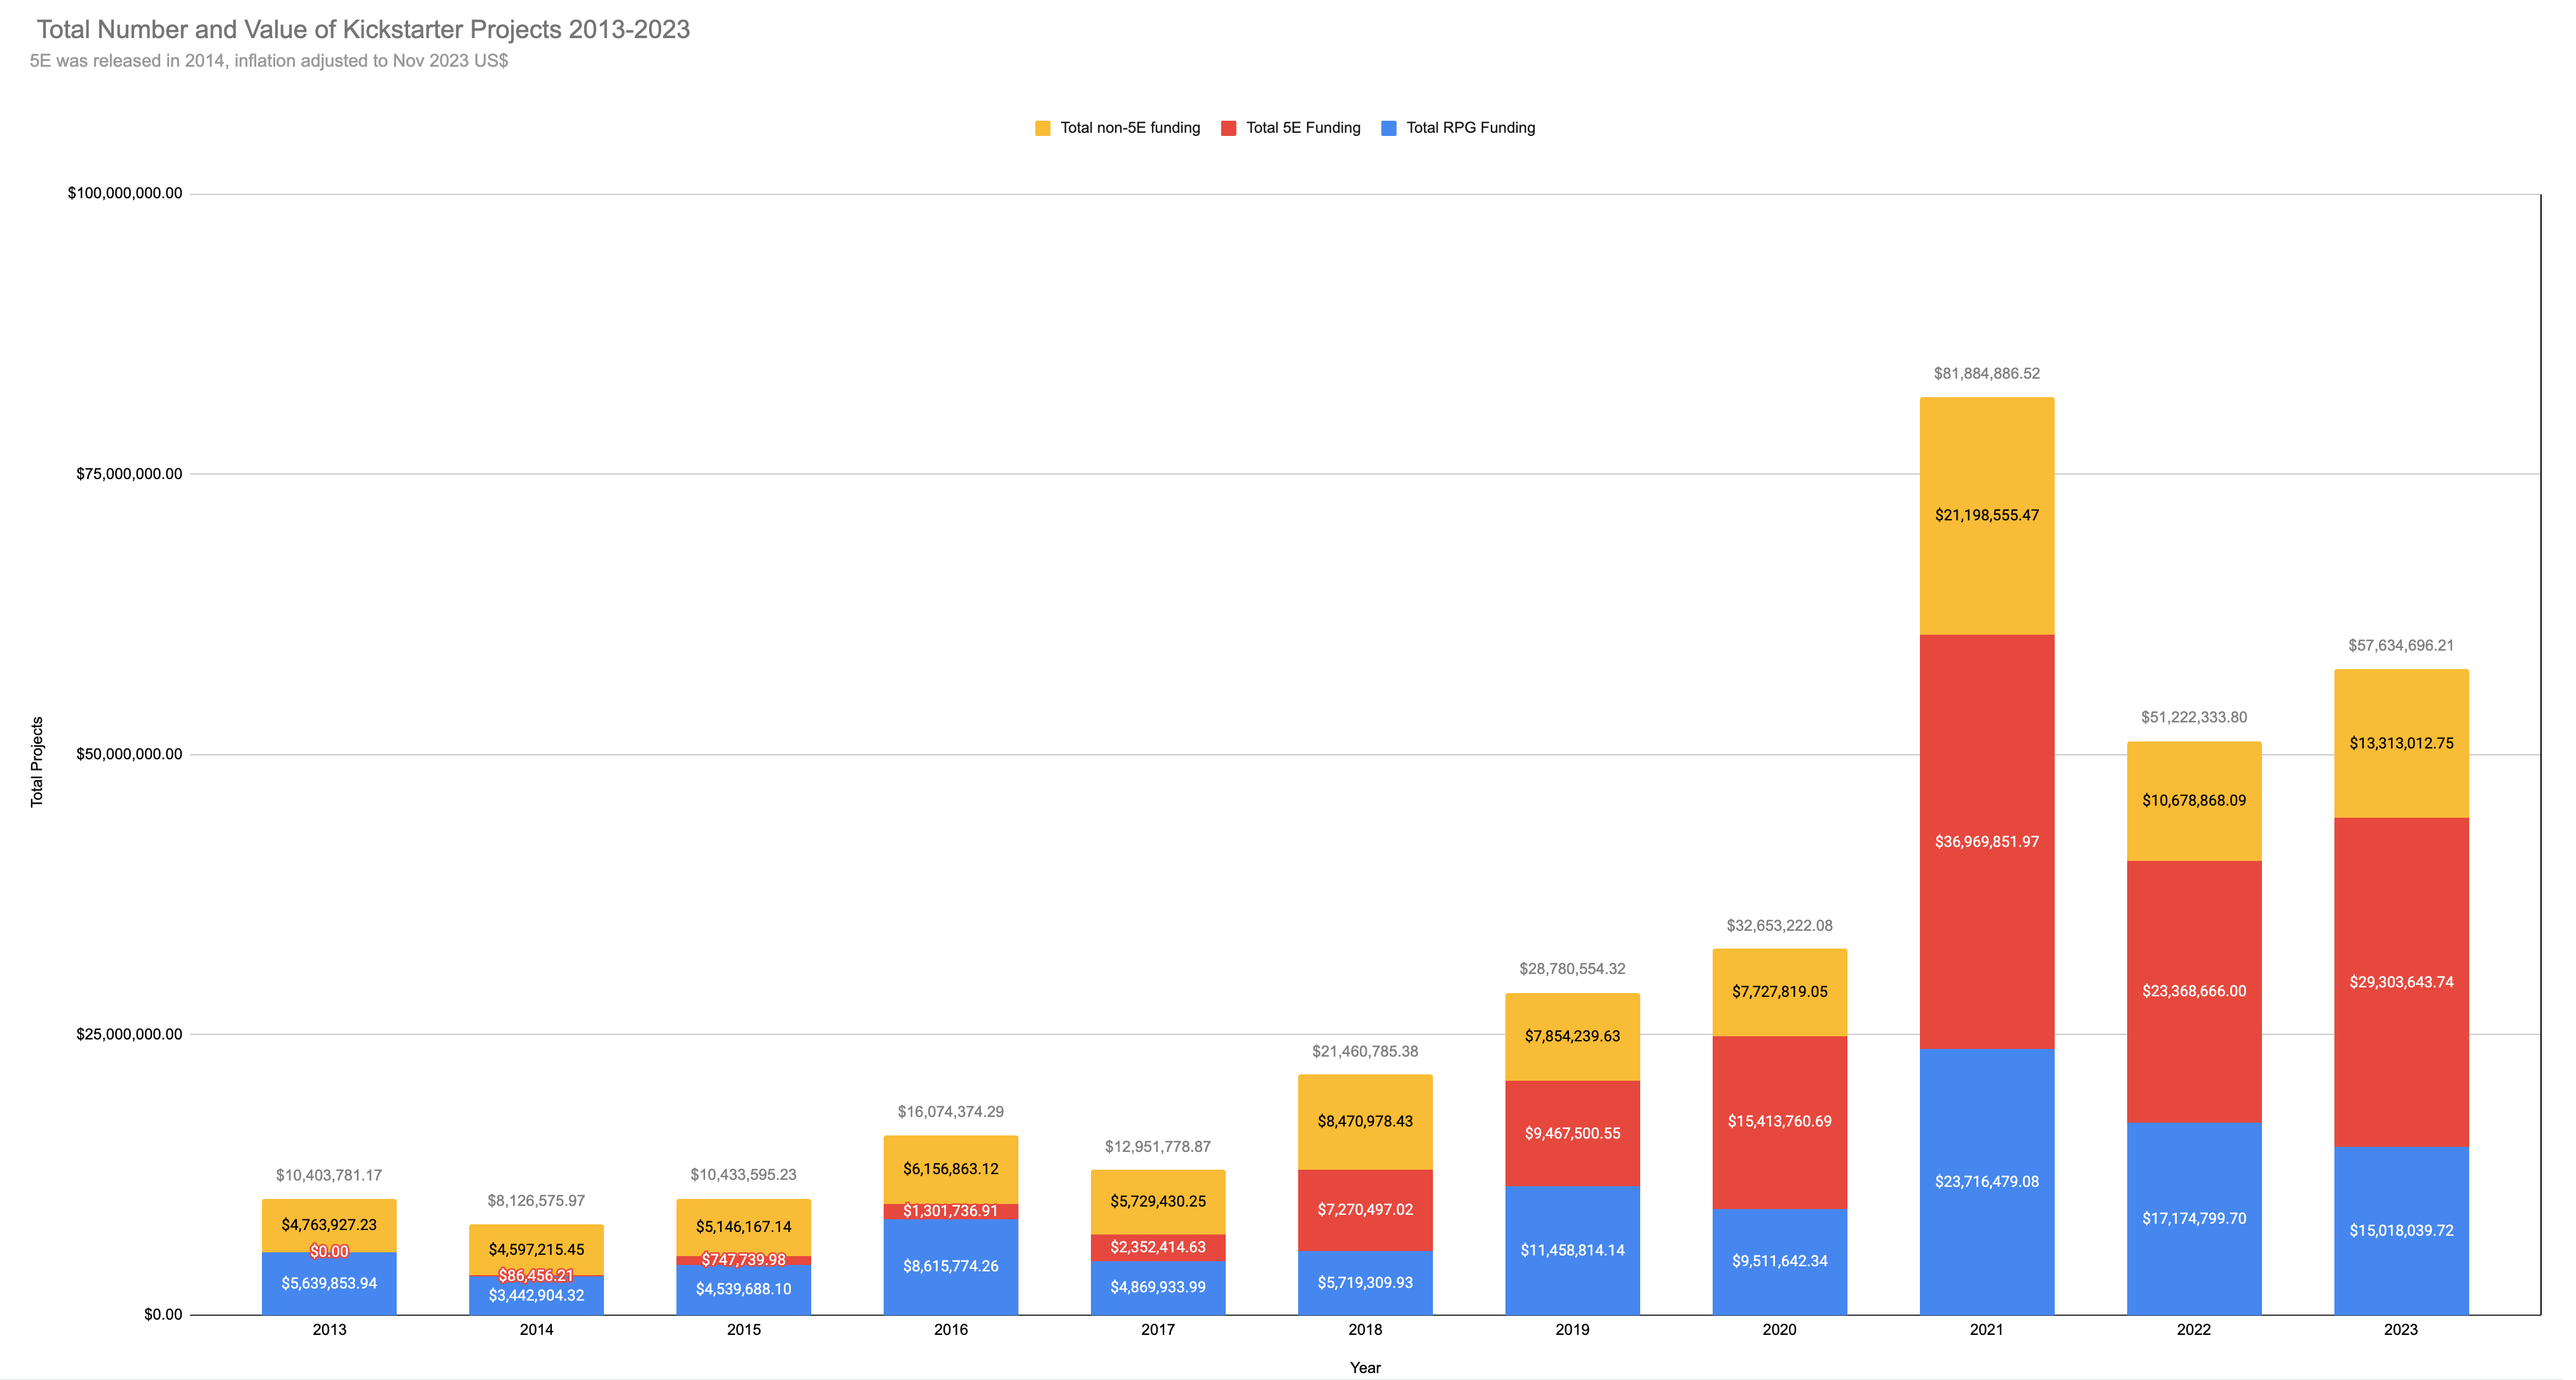Click the subtitle about 5E release in 2014
Image resolution: width=2576 pixels, height=1380 pixels.
[268, 61]
